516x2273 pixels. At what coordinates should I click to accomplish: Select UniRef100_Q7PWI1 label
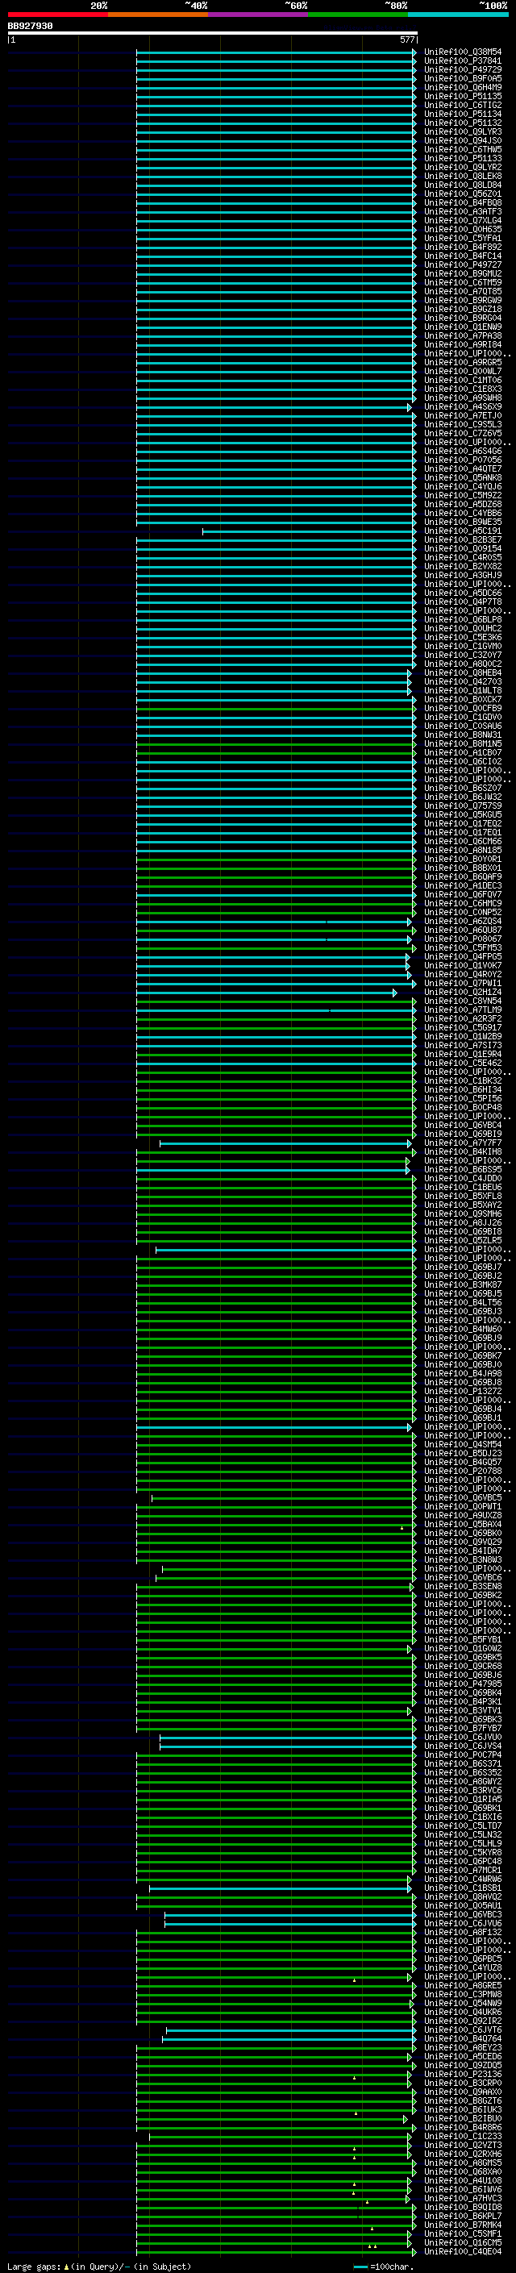[x=463, y=983]
